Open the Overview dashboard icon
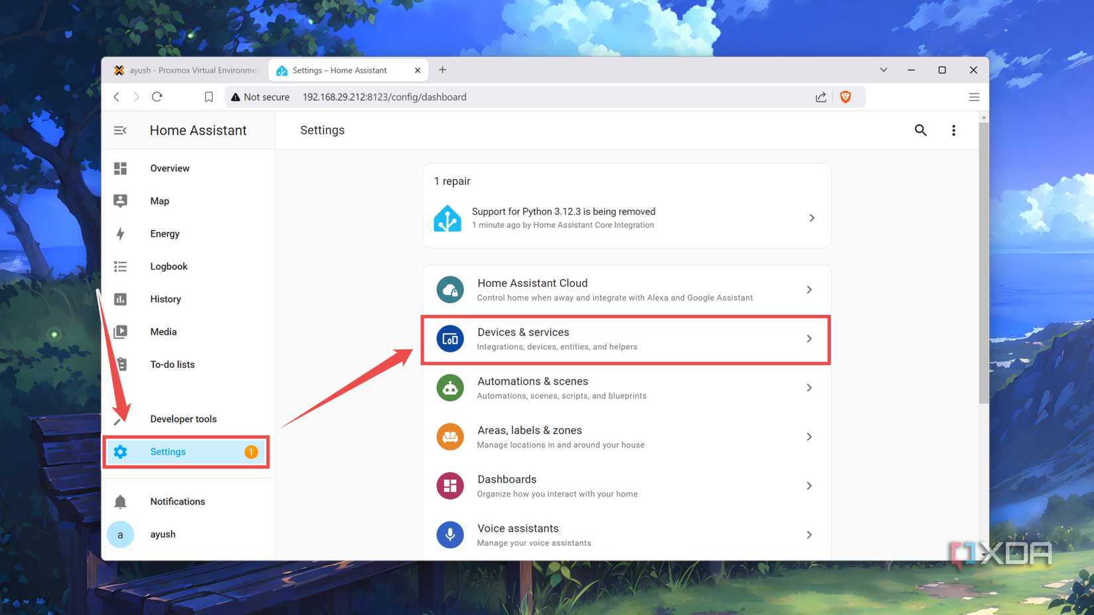 tap(120, 168)
